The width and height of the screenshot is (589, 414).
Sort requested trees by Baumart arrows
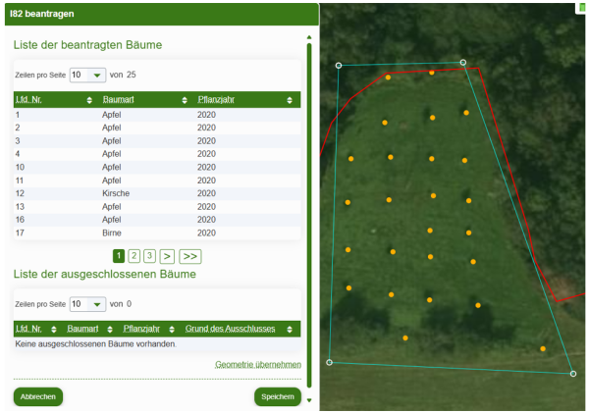tap(185, 100)
